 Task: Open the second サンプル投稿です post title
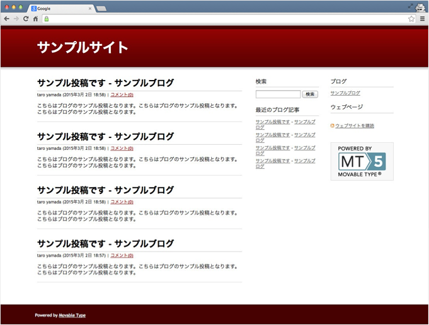tap(105, 137)
